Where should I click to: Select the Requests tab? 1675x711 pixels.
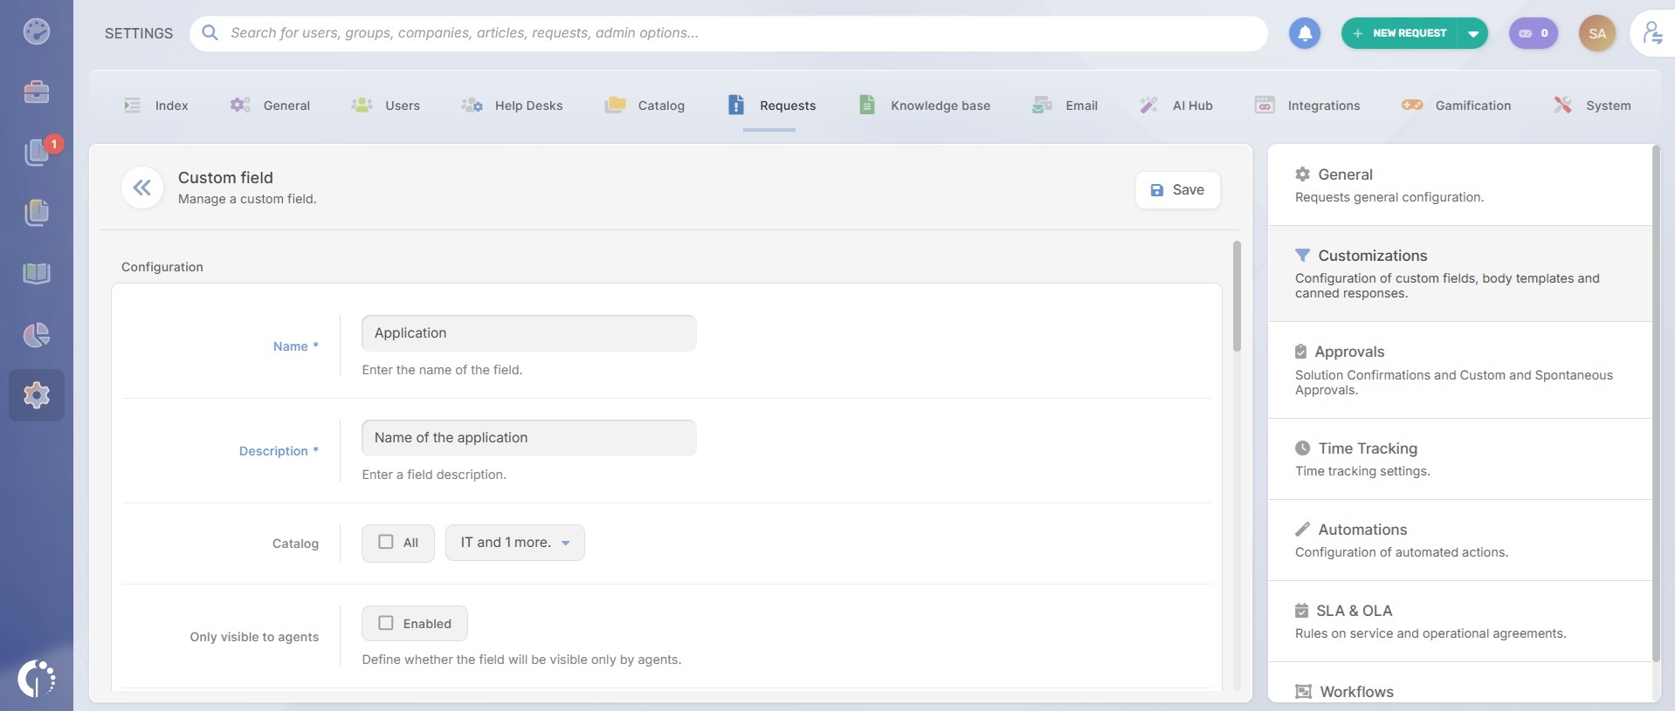point(772,106)
